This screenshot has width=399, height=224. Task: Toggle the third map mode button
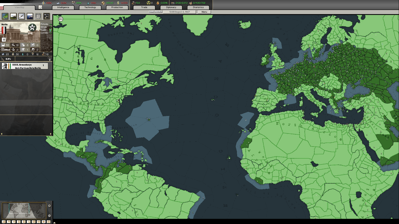[14, 222]
